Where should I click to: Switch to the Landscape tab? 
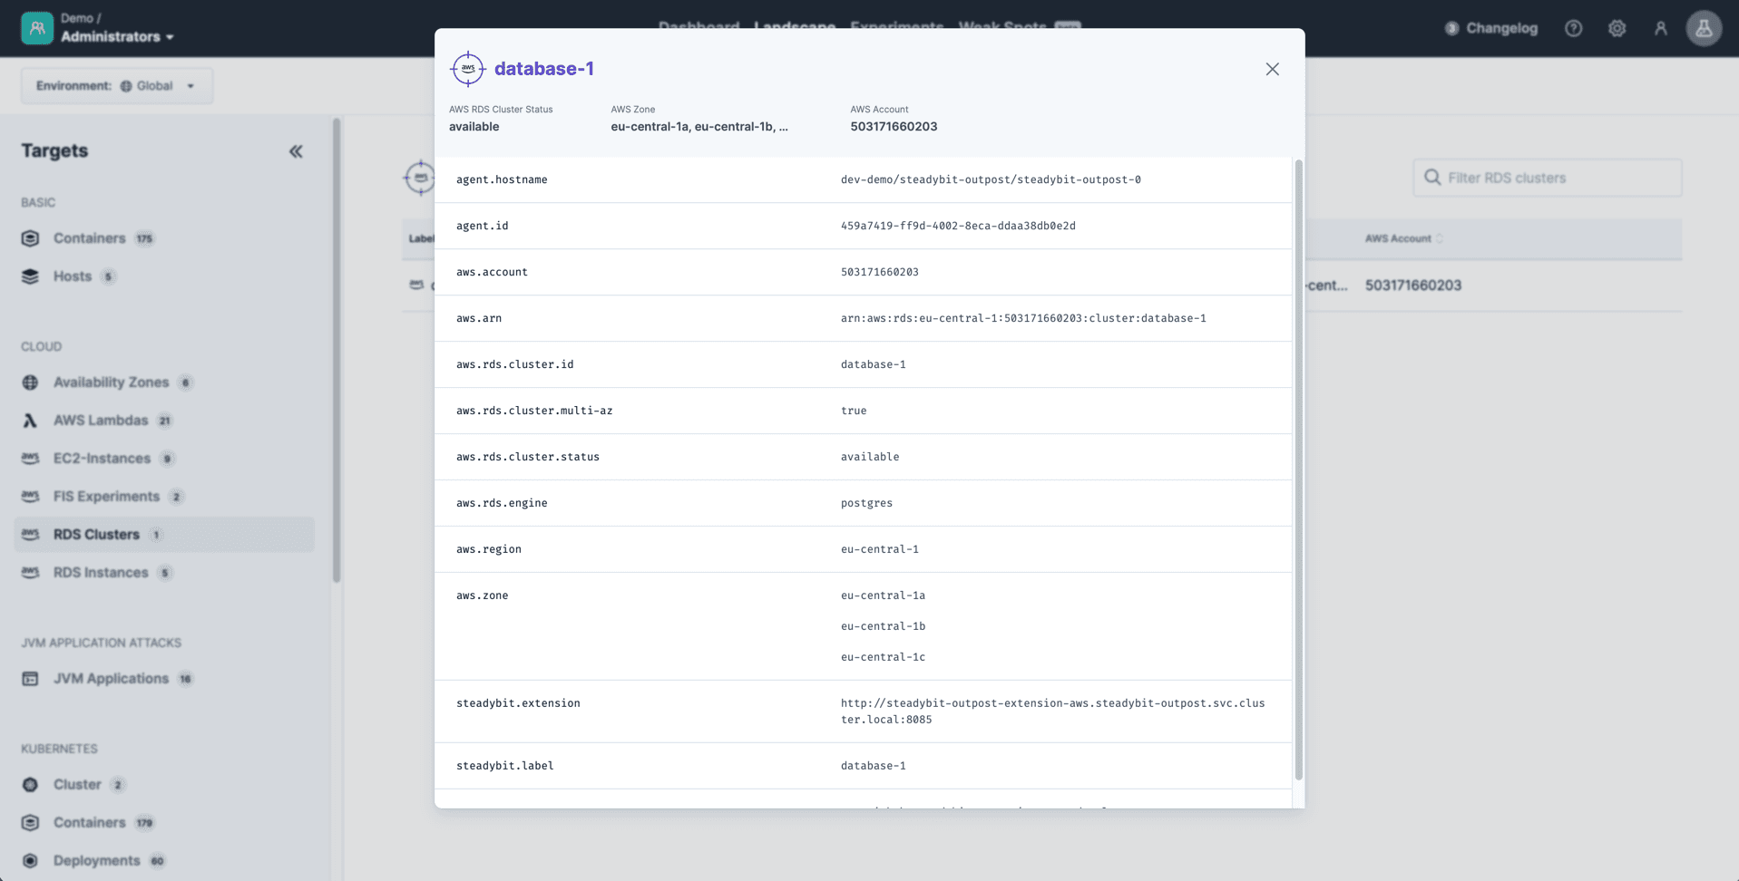click(794, 26)
